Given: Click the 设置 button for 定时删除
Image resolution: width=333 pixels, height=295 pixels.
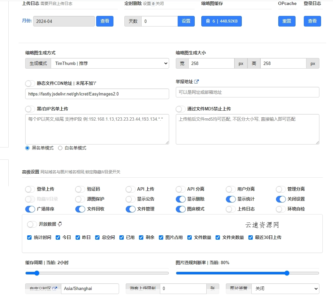Looking at the screenshot, I should pos(186,21).
